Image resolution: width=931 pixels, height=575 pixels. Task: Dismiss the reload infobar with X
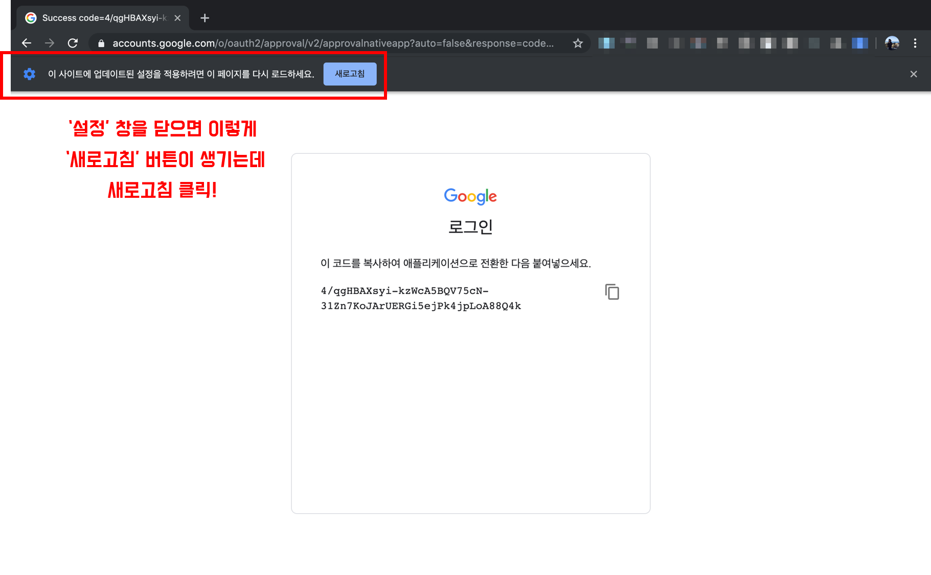(914, 74)
